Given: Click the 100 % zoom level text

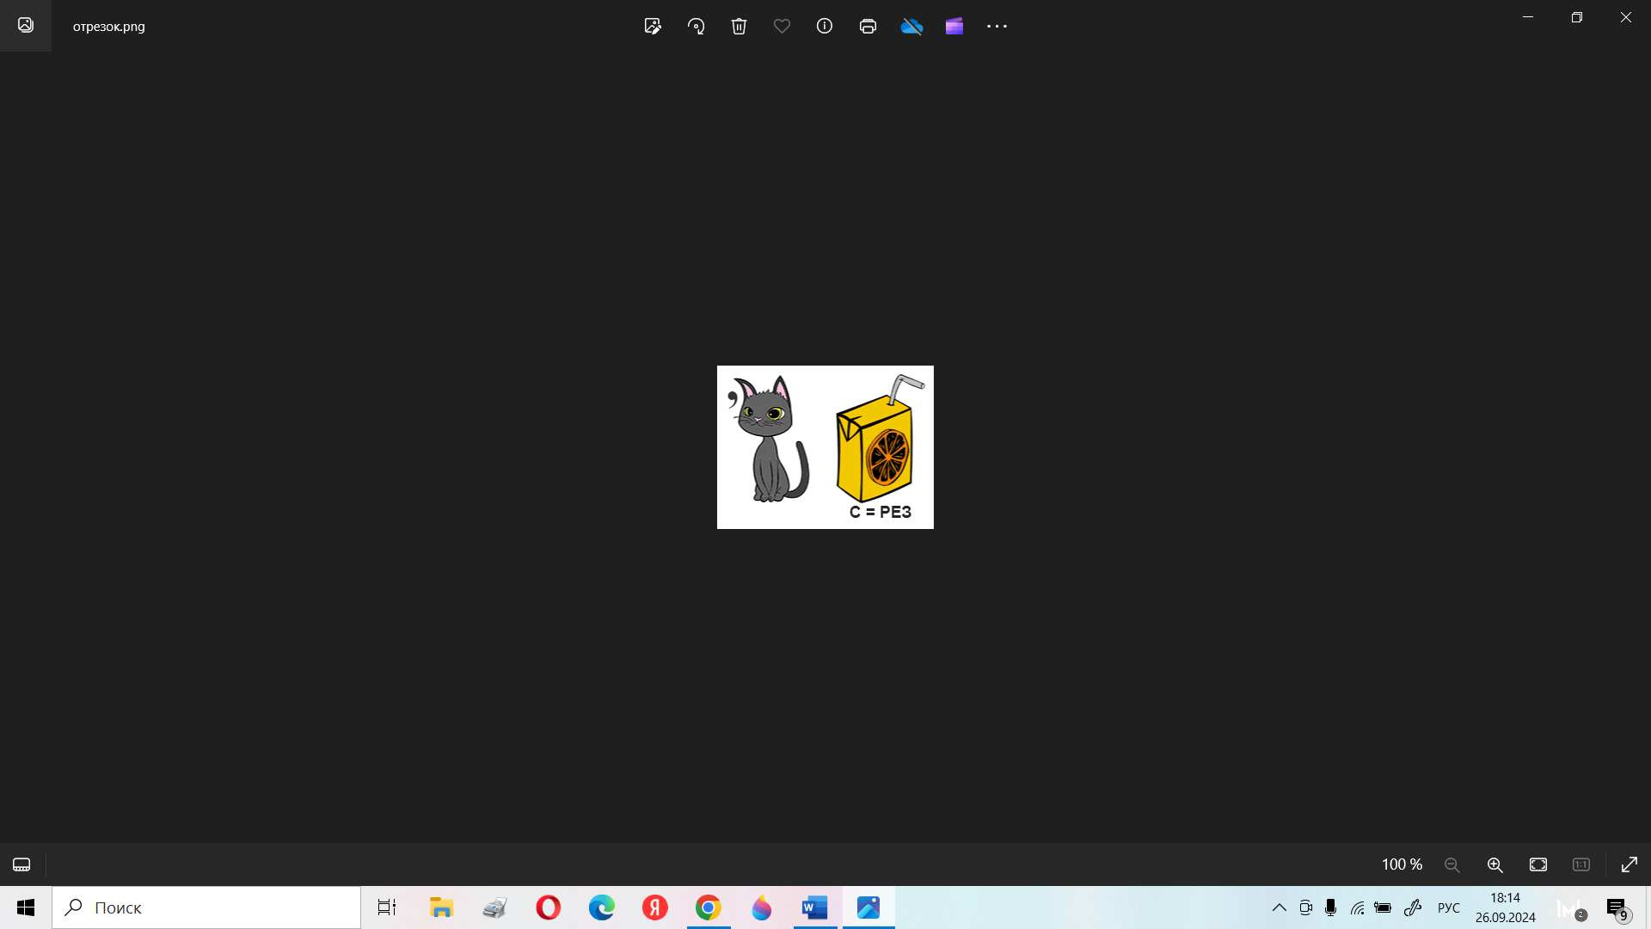Looking at the screenshot, I should pos(1402,864).
